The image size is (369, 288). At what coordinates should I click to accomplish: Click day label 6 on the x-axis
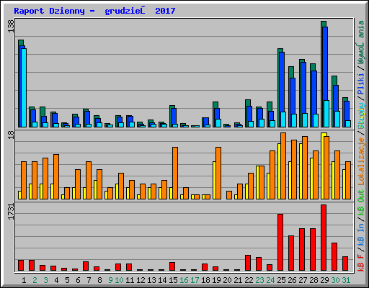coord(78,280)
